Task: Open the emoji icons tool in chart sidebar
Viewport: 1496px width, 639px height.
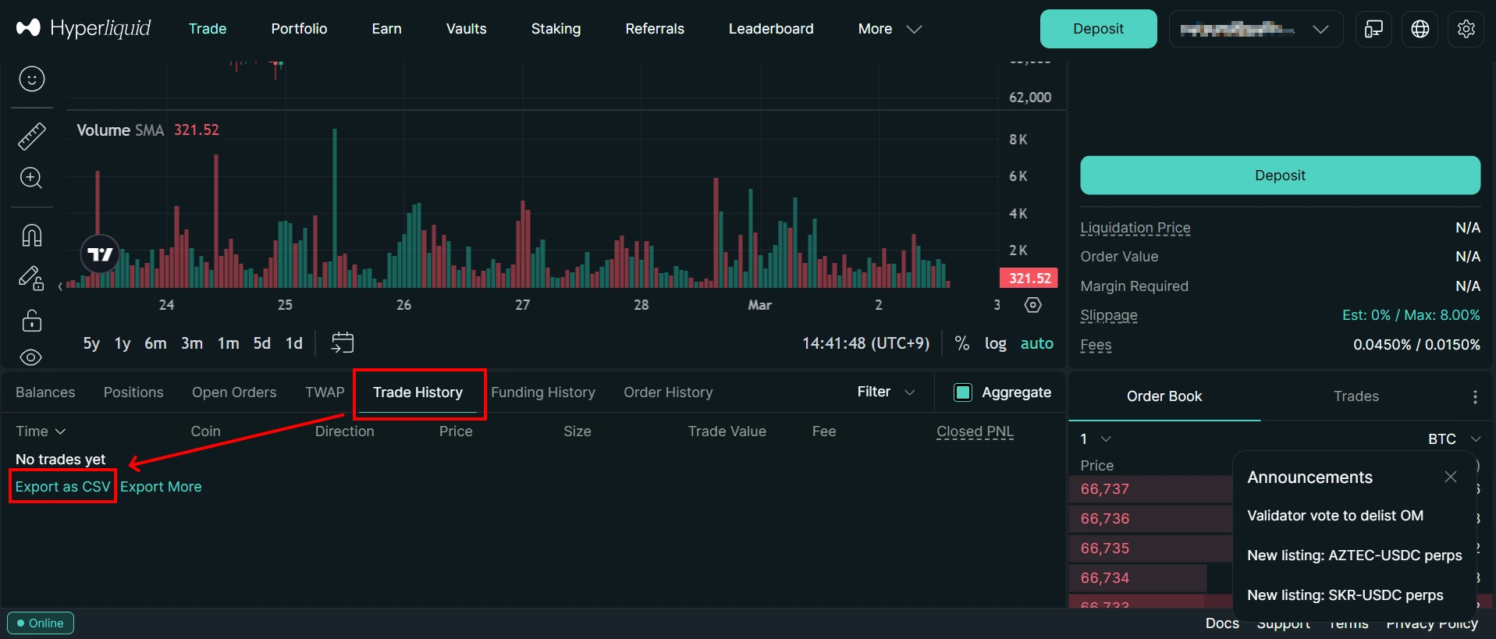Action: coord(31,79)
